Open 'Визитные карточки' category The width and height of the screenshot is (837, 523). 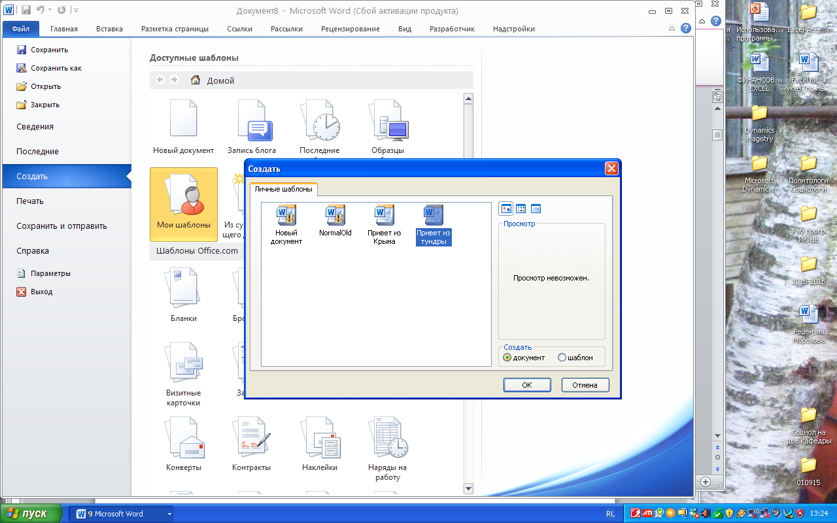(x=184, y=374)
